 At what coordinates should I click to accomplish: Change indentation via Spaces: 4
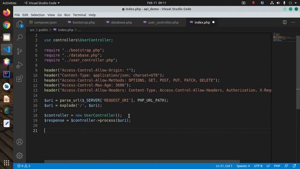[243, 166]
